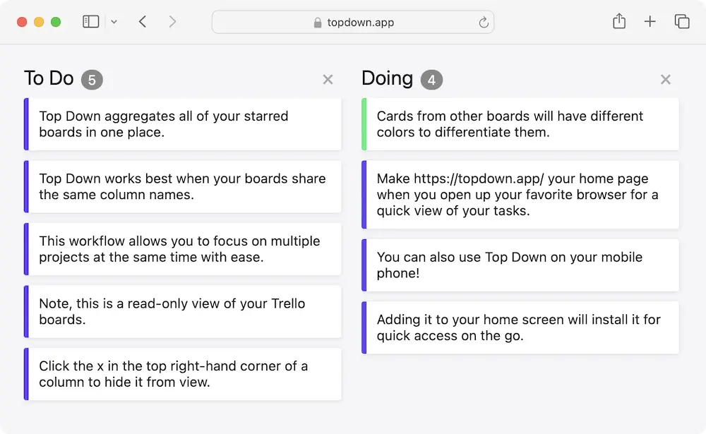Select the card about read-only Trello boards
Screen dimensions: 706x434
point(184,312)
